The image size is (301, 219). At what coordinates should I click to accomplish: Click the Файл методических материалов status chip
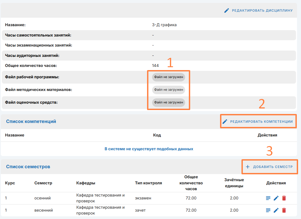click(x=168, y=90)
